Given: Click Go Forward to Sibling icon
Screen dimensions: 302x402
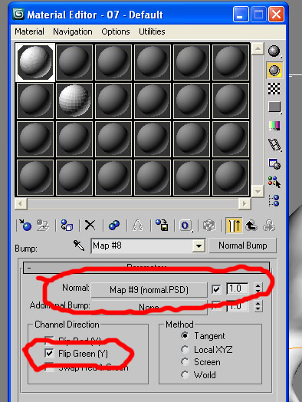Looking at the screenshot, I should click(x=269, y=226).
